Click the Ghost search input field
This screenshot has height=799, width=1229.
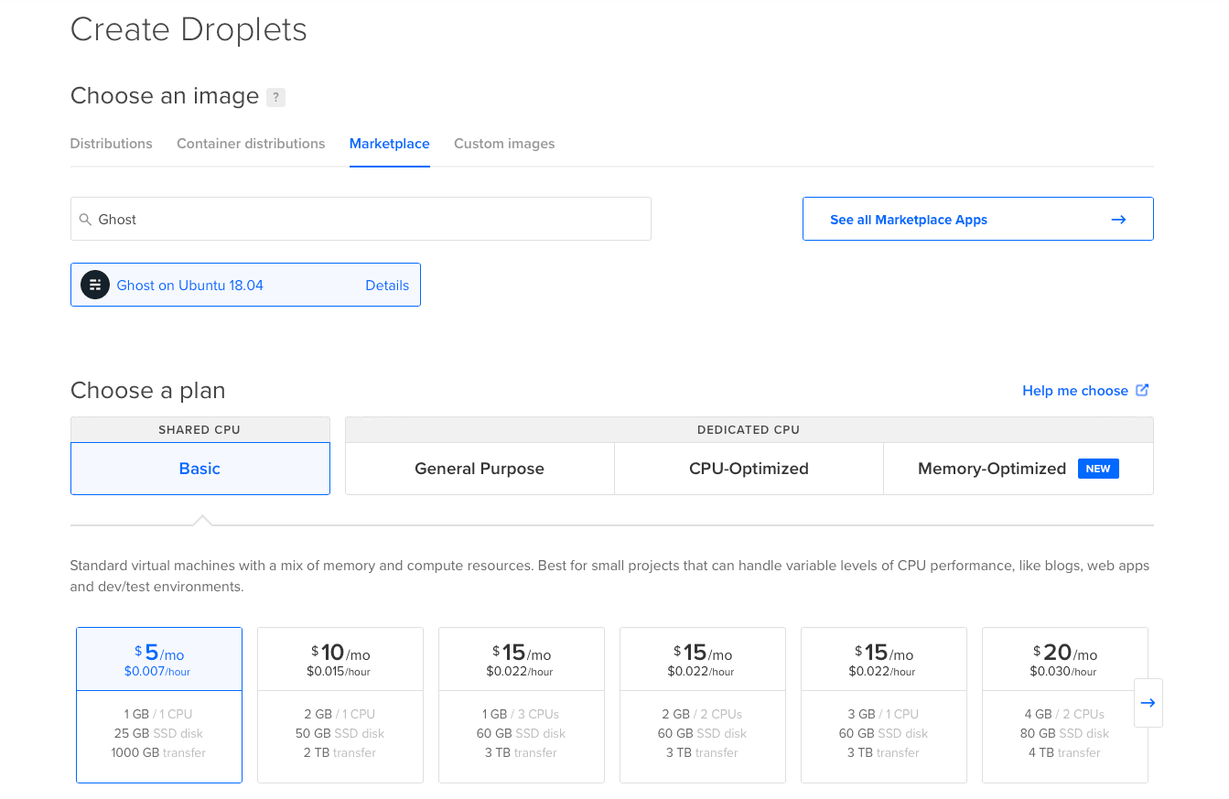[361, 219]
